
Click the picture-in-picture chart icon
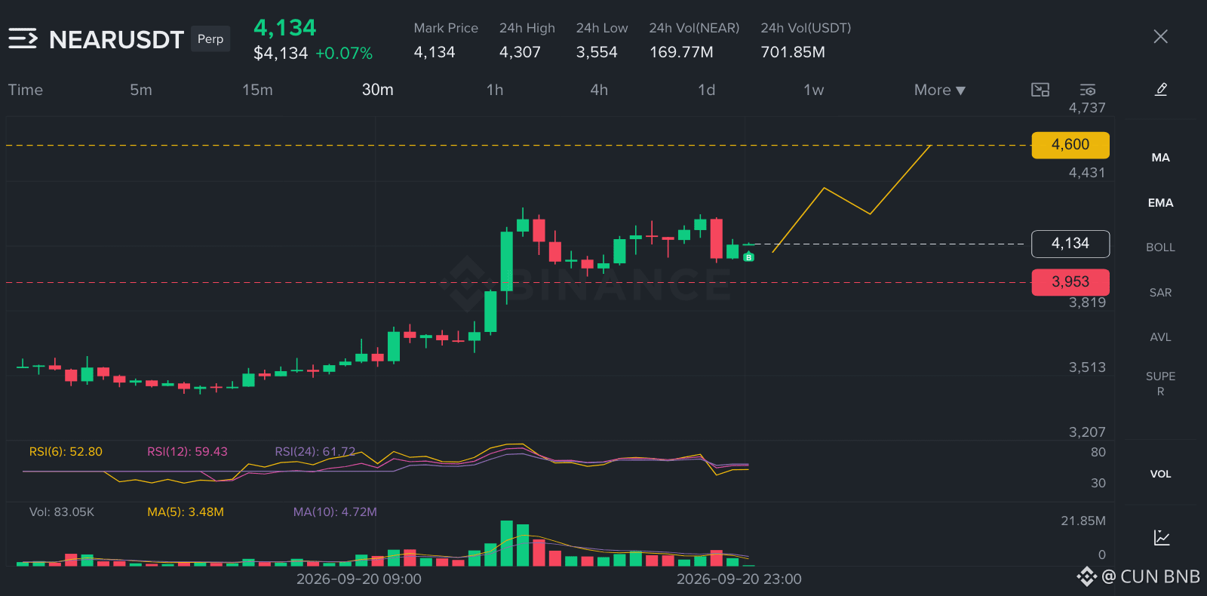[1040, 90]
